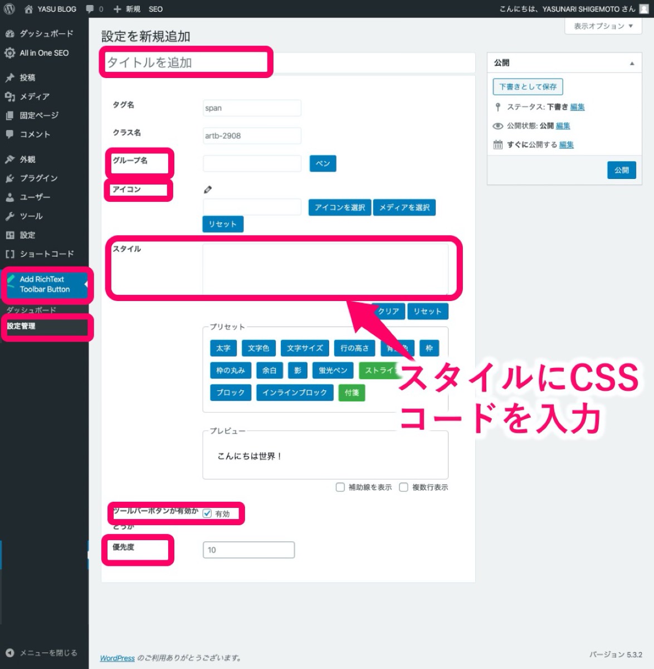Apply the 文字サイズ preset

305,348
